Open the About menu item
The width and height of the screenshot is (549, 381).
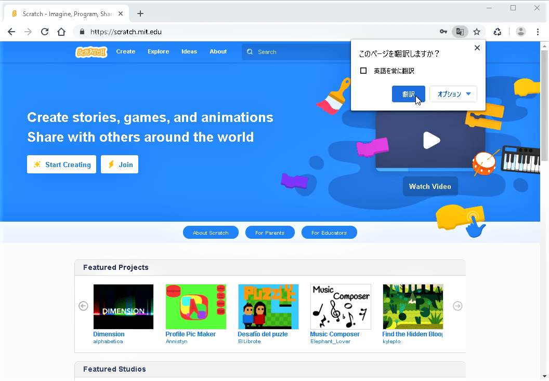[x=218, y=51]
